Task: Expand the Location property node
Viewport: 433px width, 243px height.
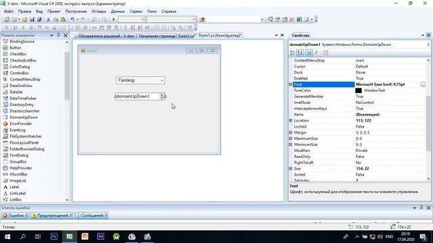Action: 290,120
